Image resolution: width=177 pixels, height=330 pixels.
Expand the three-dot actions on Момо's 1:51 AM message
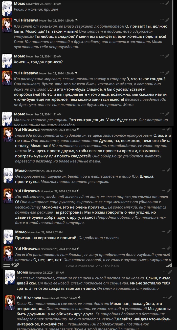click(x=162, y=114)
